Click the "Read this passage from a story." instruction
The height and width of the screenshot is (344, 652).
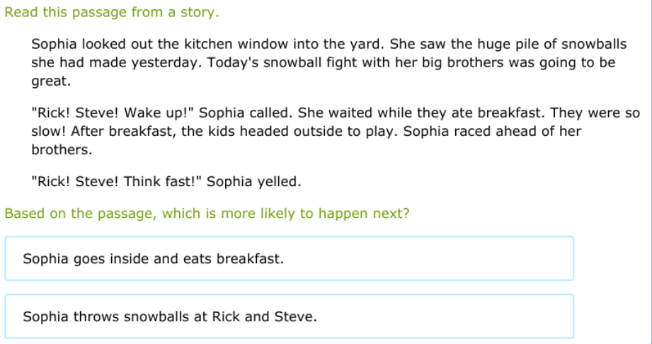112,13
